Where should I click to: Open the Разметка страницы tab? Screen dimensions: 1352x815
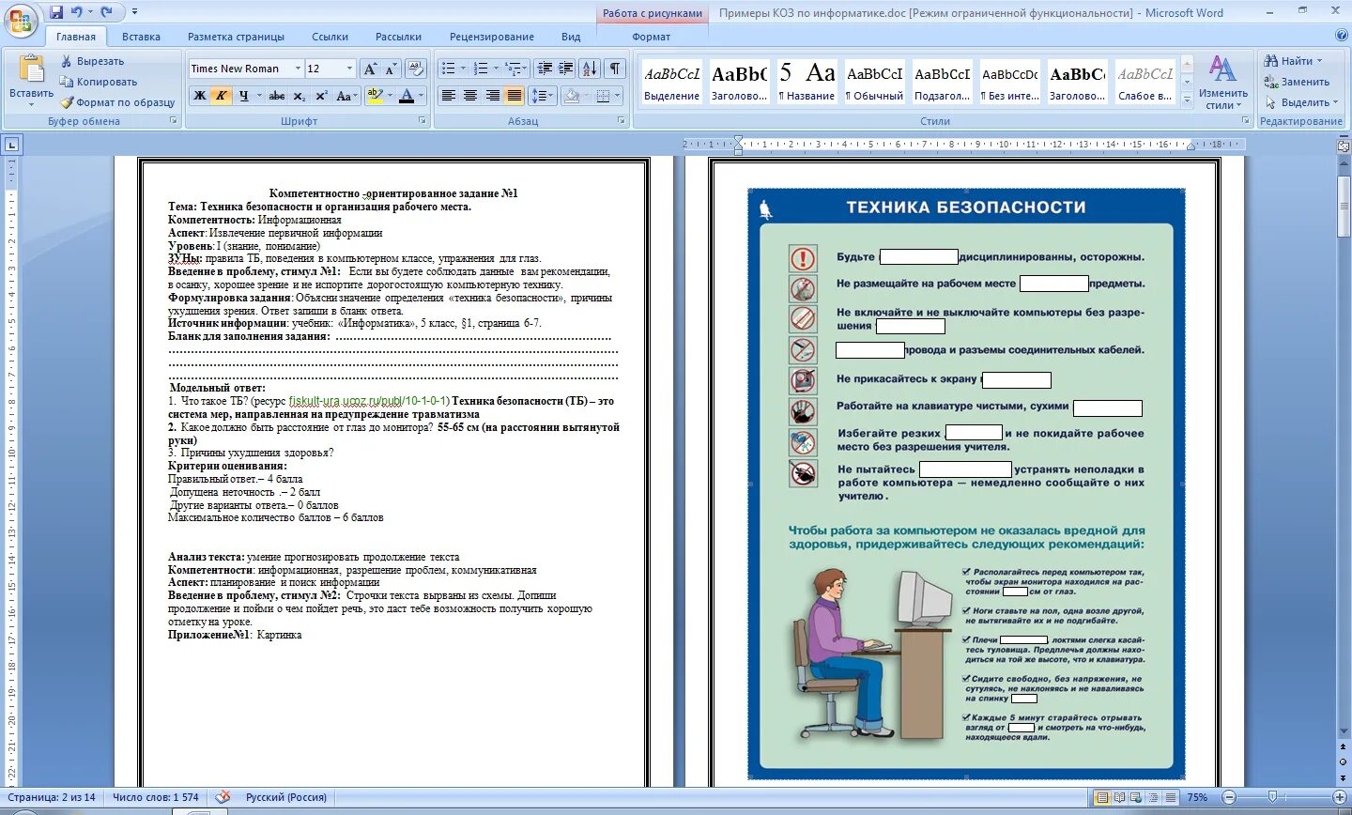point(236,37)
